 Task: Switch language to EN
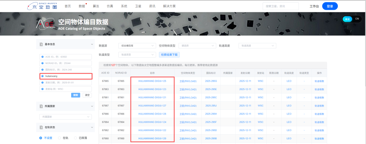(357, 19)
